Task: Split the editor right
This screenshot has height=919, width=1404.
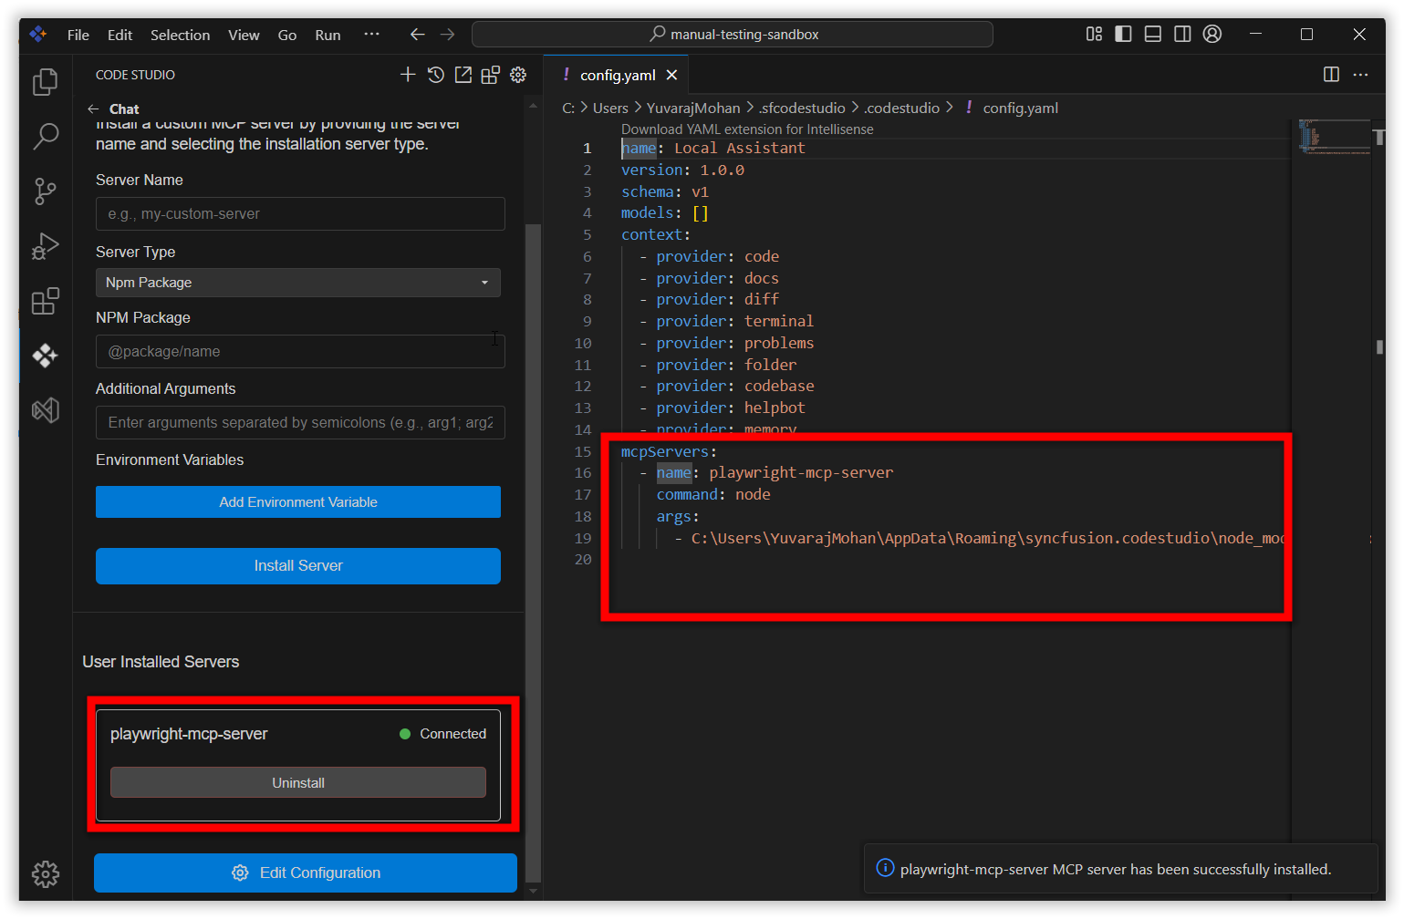Action: (1331, 75)
